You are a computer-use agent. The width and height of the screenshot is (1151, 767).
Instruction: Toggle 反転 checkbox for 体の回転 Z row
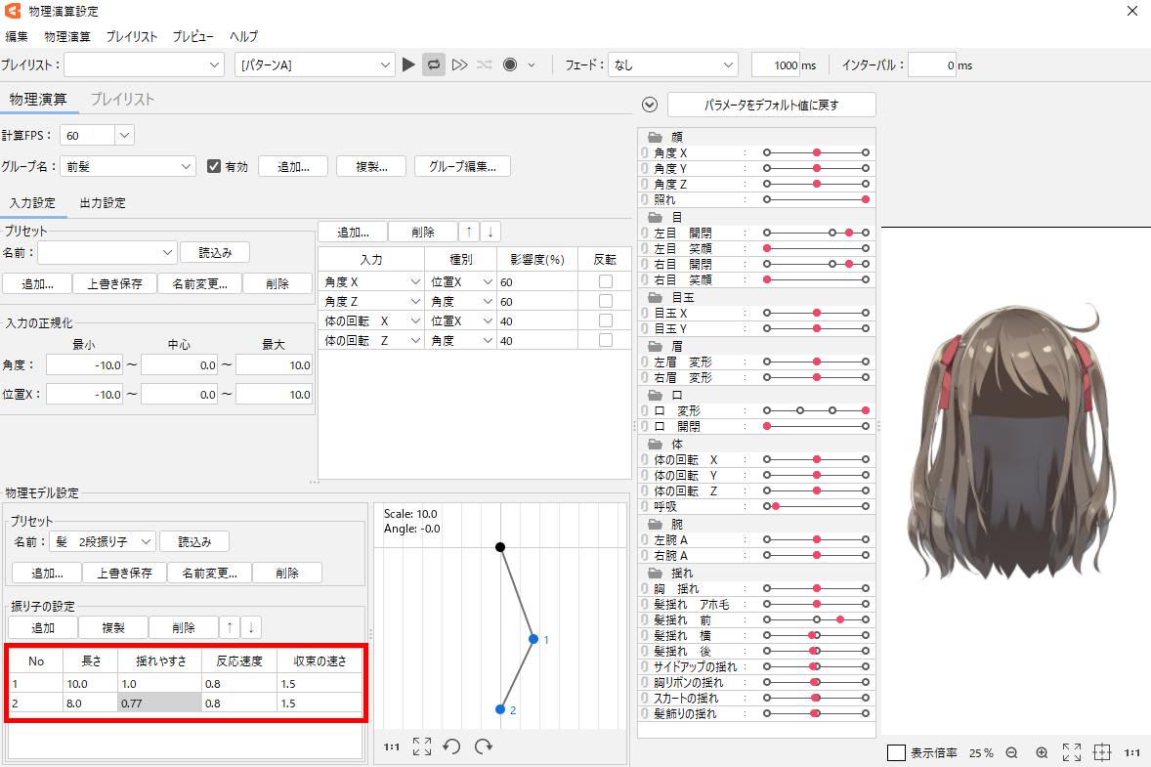point(606,341)
